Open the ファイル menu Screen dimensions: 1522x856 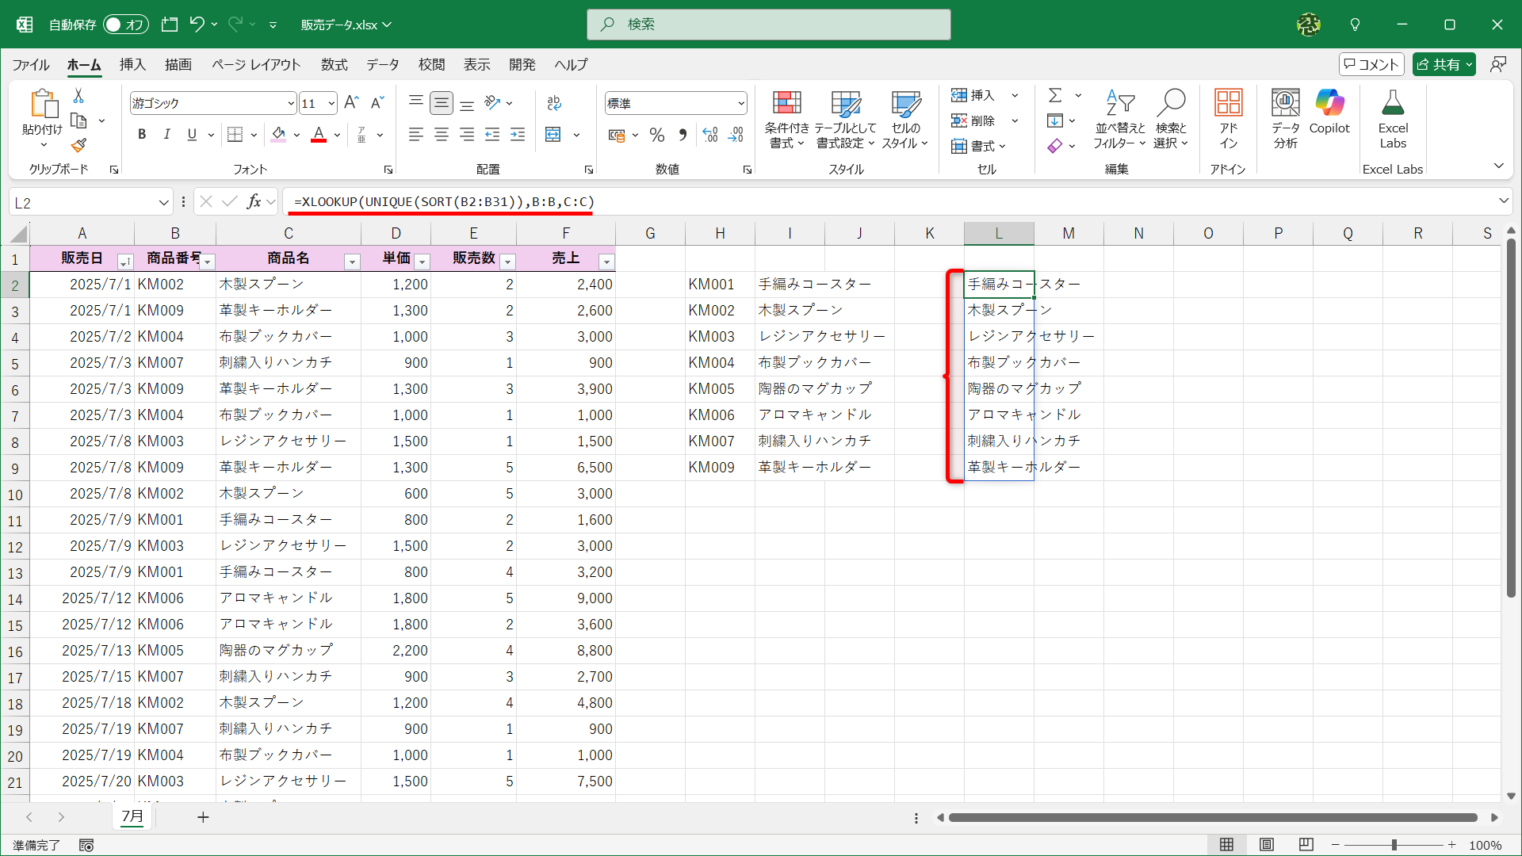30,65
